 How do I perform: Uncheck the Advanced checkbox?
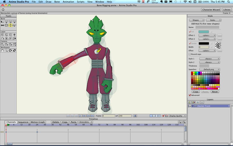pyautogui.click(x=190, y=95)
